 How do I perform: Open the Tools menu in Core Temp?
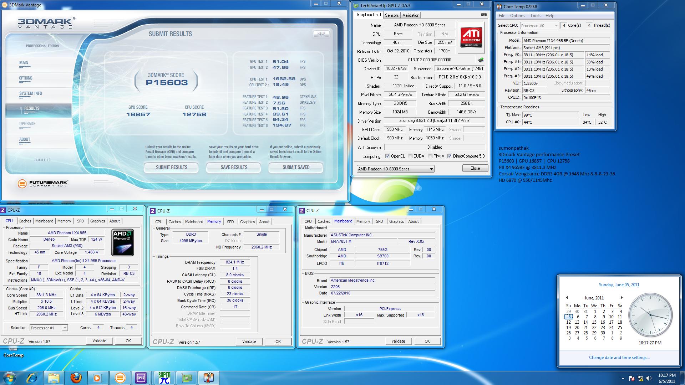click(x=535, y=16)
